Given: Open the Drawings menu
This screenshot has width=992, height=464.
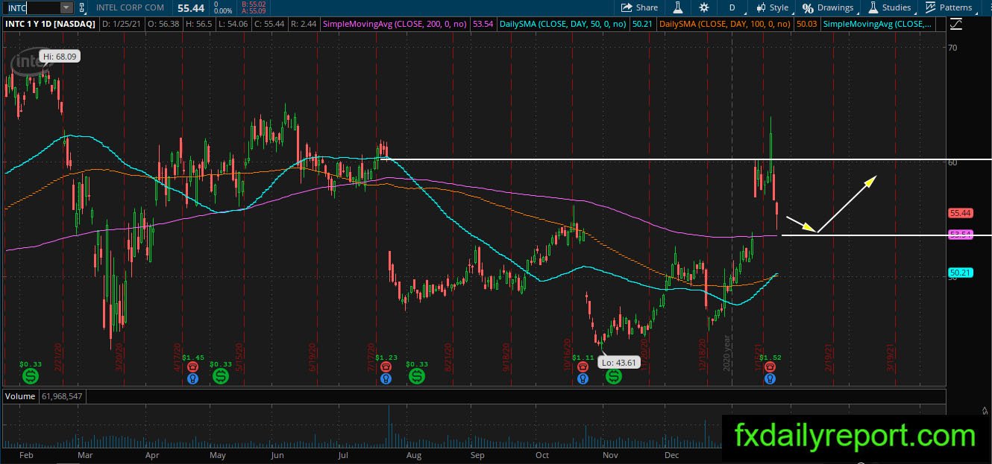Looking at the screenshot, I should point(828,7).
